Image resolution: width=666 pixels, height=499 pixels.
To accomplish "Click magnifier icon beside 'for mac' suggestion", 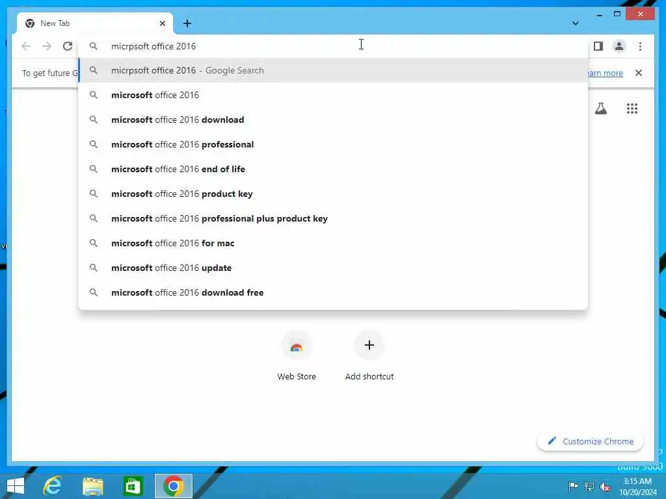I will pyautogui.click(x=94, y=243).
